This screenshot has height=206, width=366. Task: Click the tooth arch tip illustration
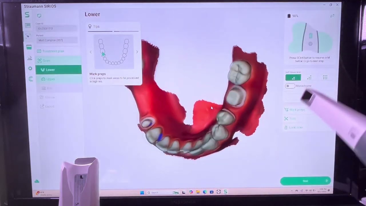click(x=114, y=52)
